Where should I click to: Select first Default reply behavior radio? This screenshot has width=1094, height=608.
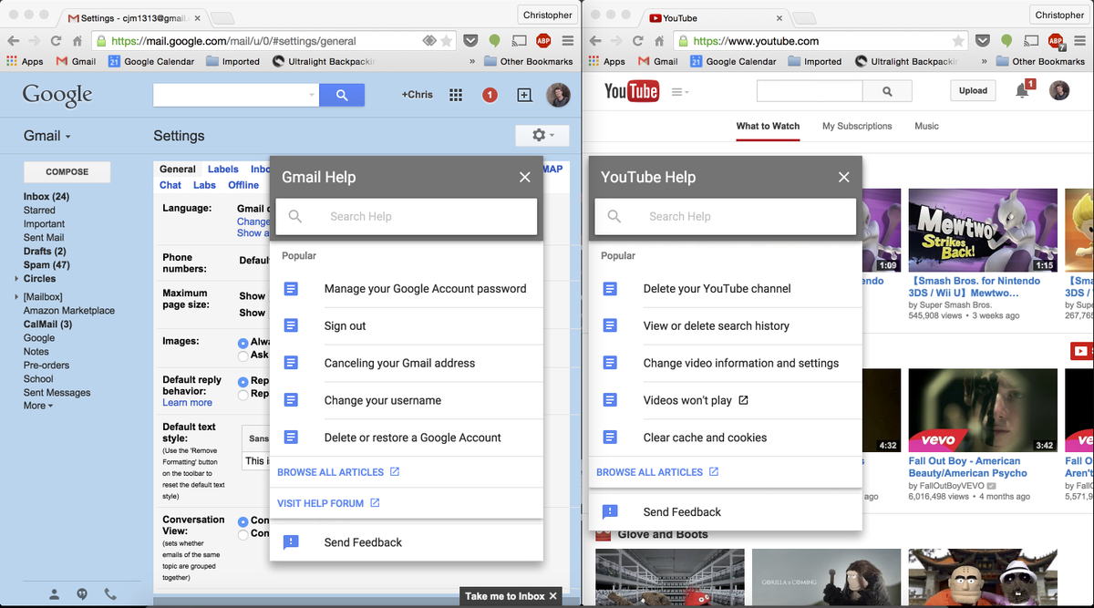tap(243, 381)
